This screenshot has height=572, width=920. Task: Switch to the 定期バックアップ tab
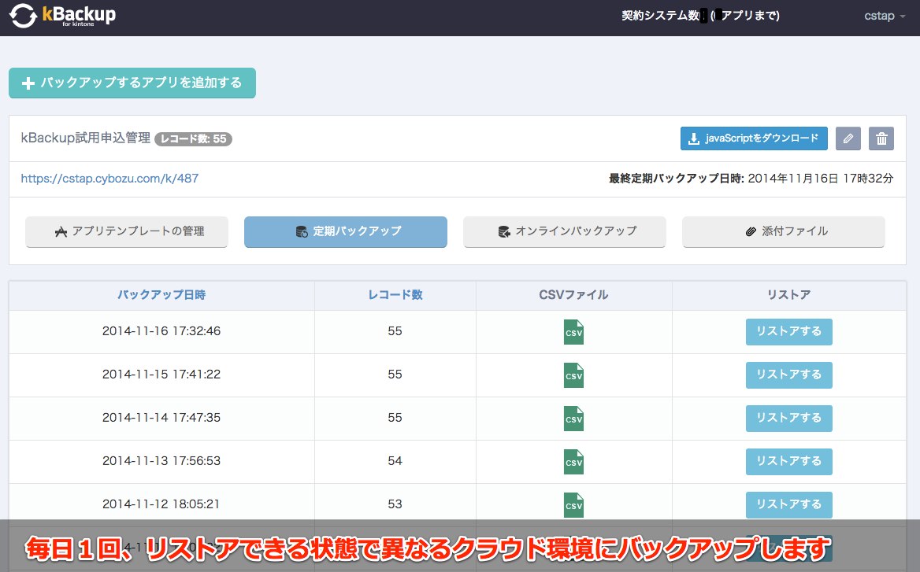(345, 231)
